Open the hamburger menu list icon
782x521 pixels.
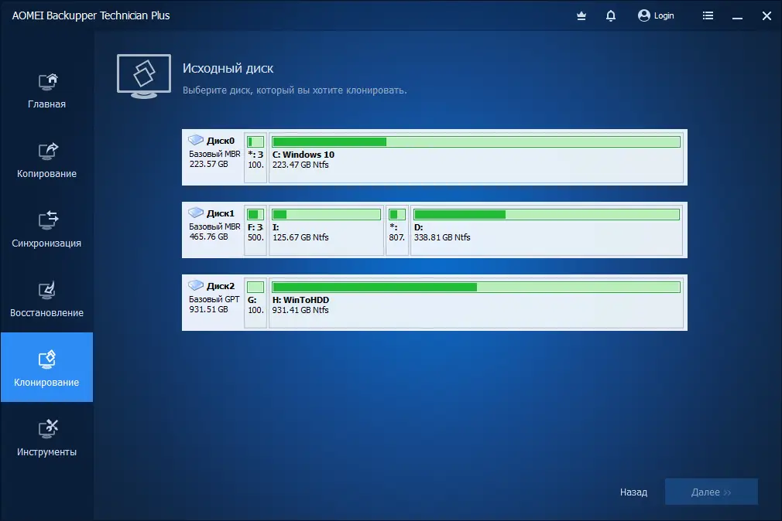tap(708, 16)
